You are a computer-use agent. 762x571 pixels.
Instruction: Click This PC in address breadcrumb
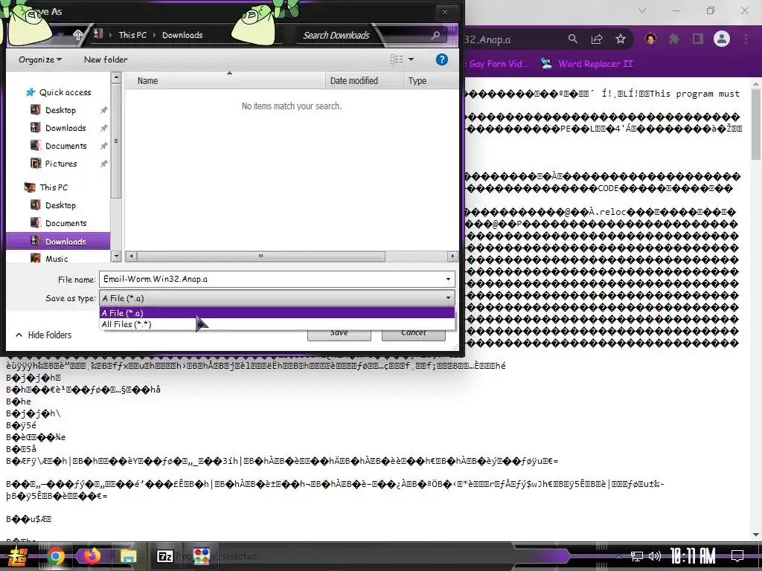pos(132,35)
